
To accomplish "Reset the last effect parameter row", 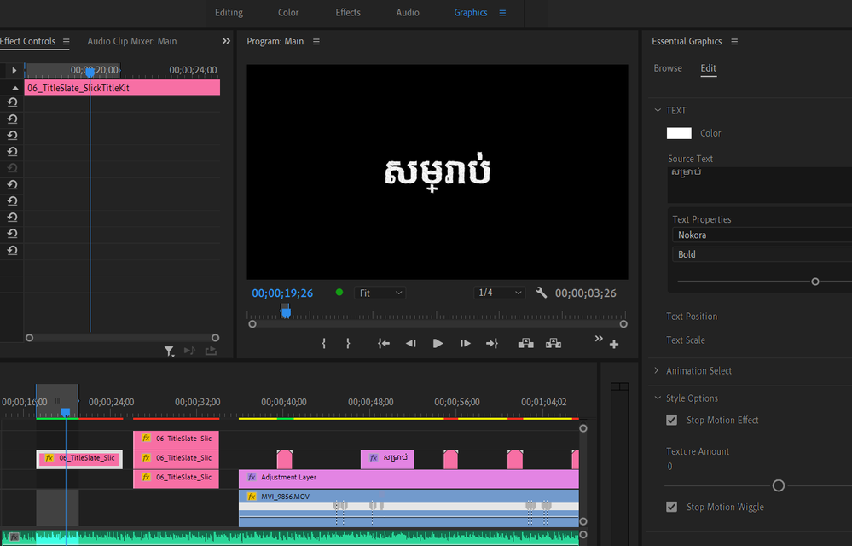I will pyautogui.click(x=12, y=250).
